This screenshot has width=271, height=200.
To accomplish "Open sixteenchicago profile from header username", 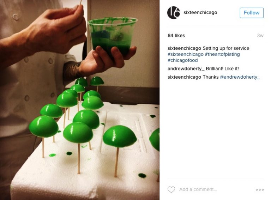I will point(200,13).
